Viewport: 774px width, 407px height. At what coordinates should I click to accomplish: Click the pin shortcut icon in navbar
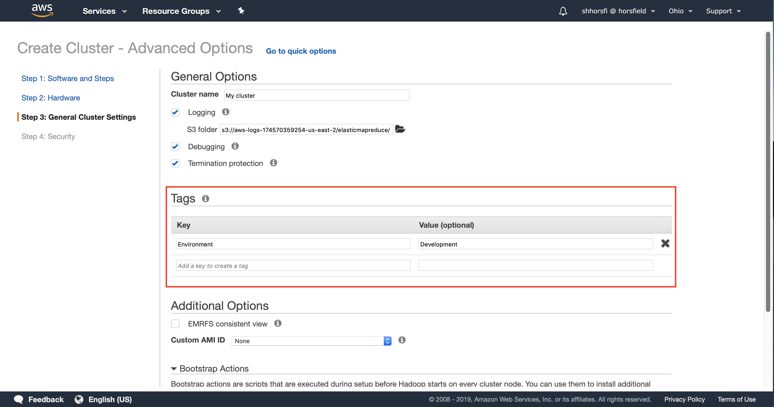pos(241,11)
